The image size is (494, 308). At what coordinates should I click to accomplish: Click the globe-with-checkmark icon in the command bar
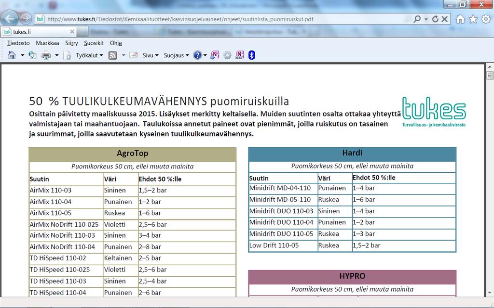click(x=32, y=55)
